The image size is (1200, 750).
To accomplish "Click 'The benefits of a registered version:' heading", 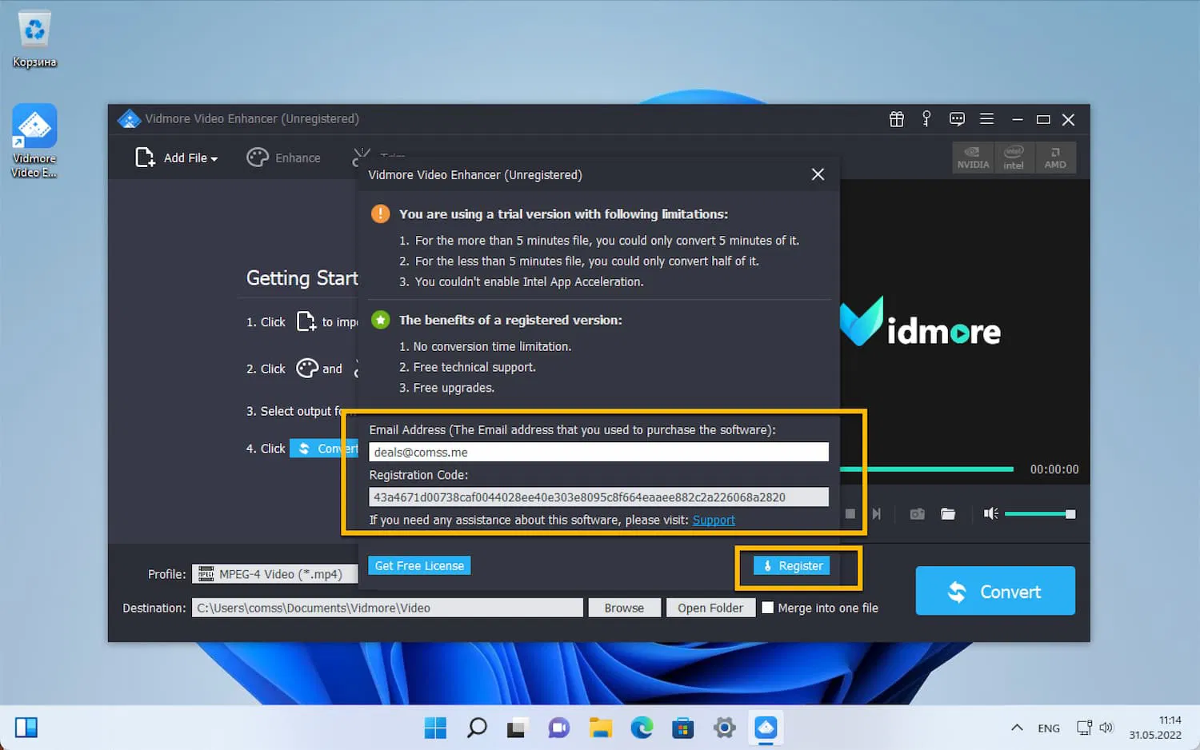I will (510, 320).
